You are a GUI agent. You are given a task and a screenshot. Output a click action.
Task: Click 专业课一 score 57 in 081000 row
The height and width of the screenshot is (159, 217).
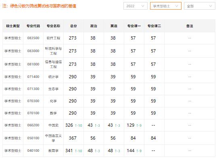point(133,64)
